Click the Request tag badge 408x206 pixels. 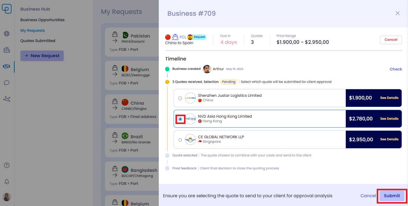click(199, 37)
